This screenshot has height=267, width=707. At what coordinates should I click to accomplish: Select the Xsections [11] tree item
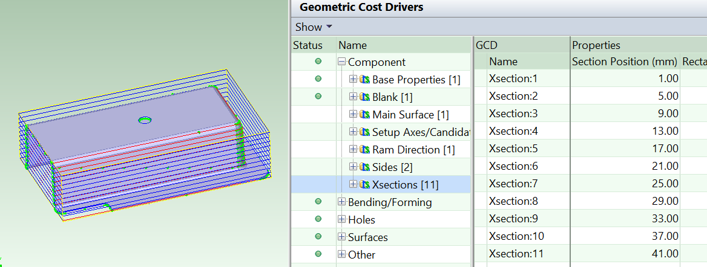pos(405,185)
